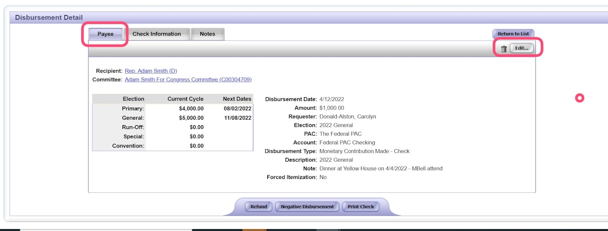Select the Primary next date 08/02/2022
Viewport: 608px width, 231px height.
point(237,109)
